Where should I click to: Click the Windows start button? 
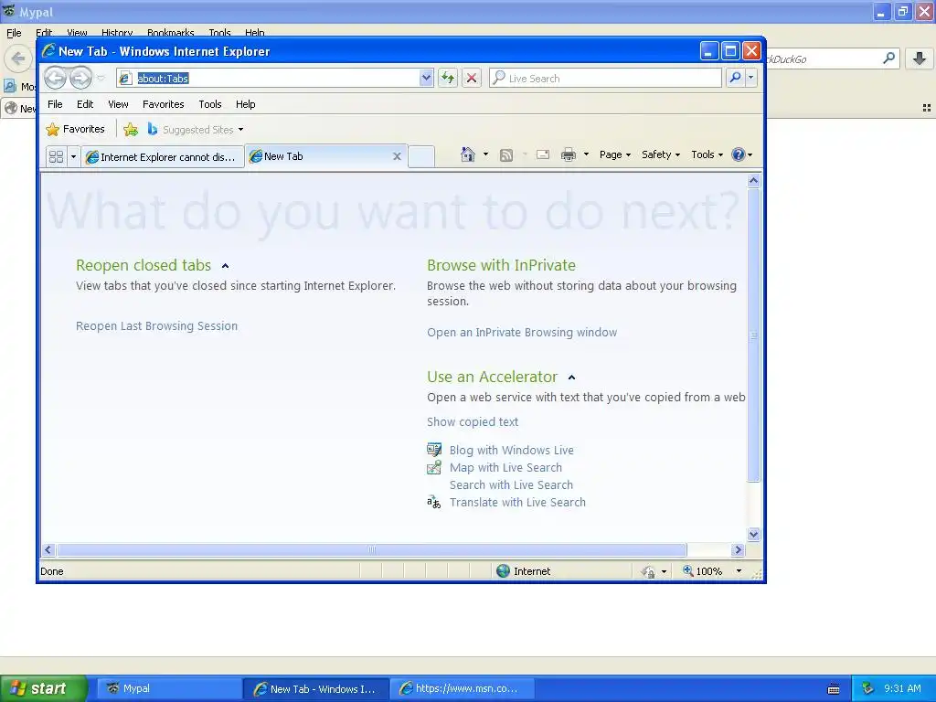pyautogui.click(x=44, y=688)
